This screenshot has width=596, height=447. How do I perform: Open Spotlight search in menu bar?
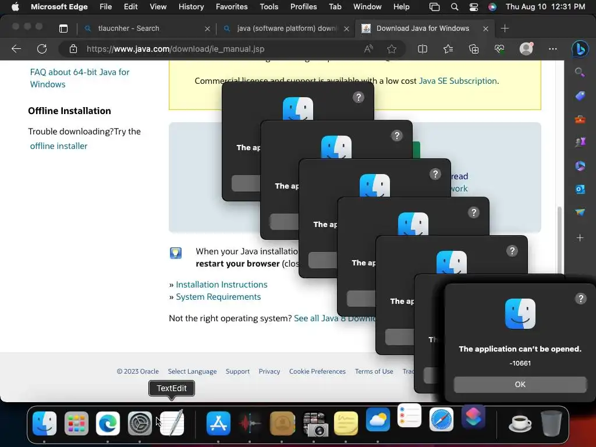pyautogui.click(x=454, y=6)
